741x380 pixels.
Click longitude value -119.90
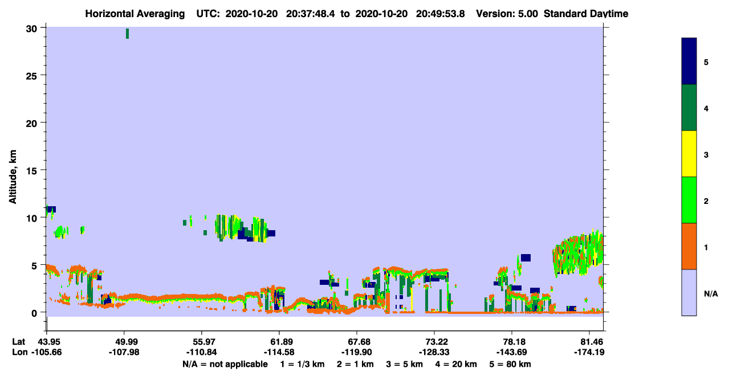(x=357, y=352)
